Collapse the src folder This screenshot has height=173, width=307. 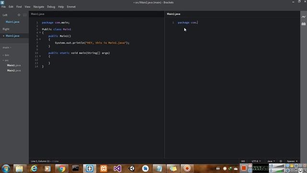click(x=6, y=60)
